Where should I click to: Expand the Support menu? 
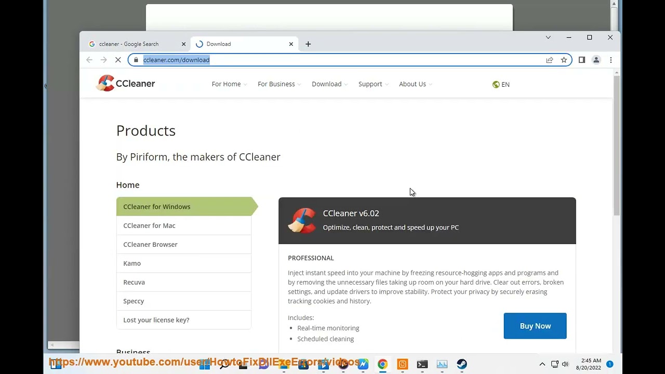tap(373, 84)
